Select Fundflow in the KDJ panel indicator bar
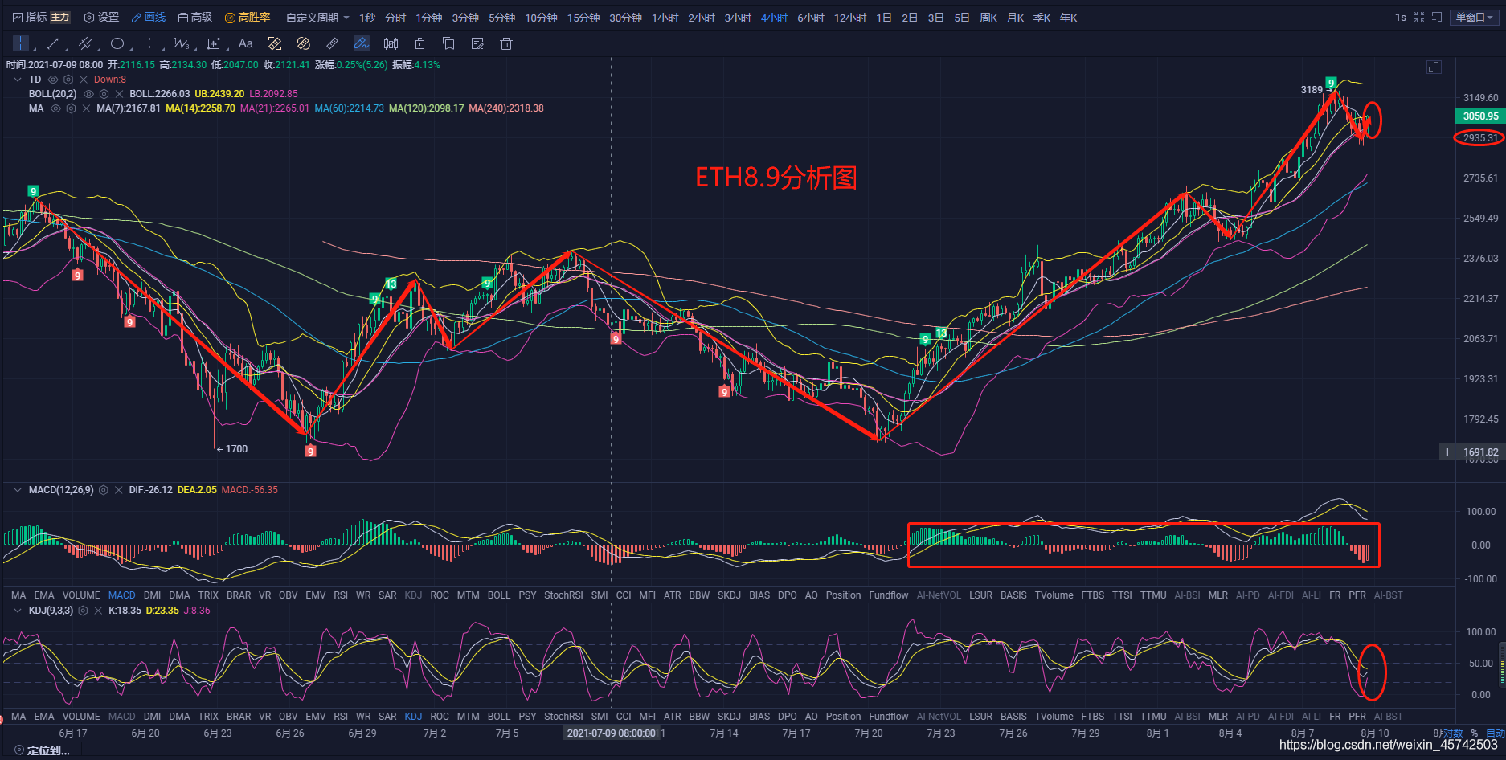This screenshot has width=1506, height=760. 888,717
